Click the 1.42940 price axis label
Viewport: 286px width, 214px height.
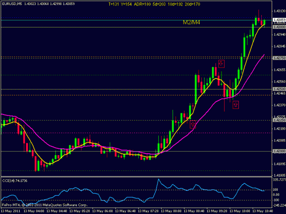(x=280, y=35)
